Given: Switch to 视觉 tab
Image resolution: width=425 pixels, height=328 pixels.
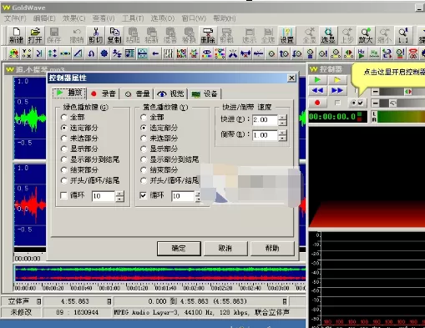Looking at the screenshot, I should coord(171,93).
